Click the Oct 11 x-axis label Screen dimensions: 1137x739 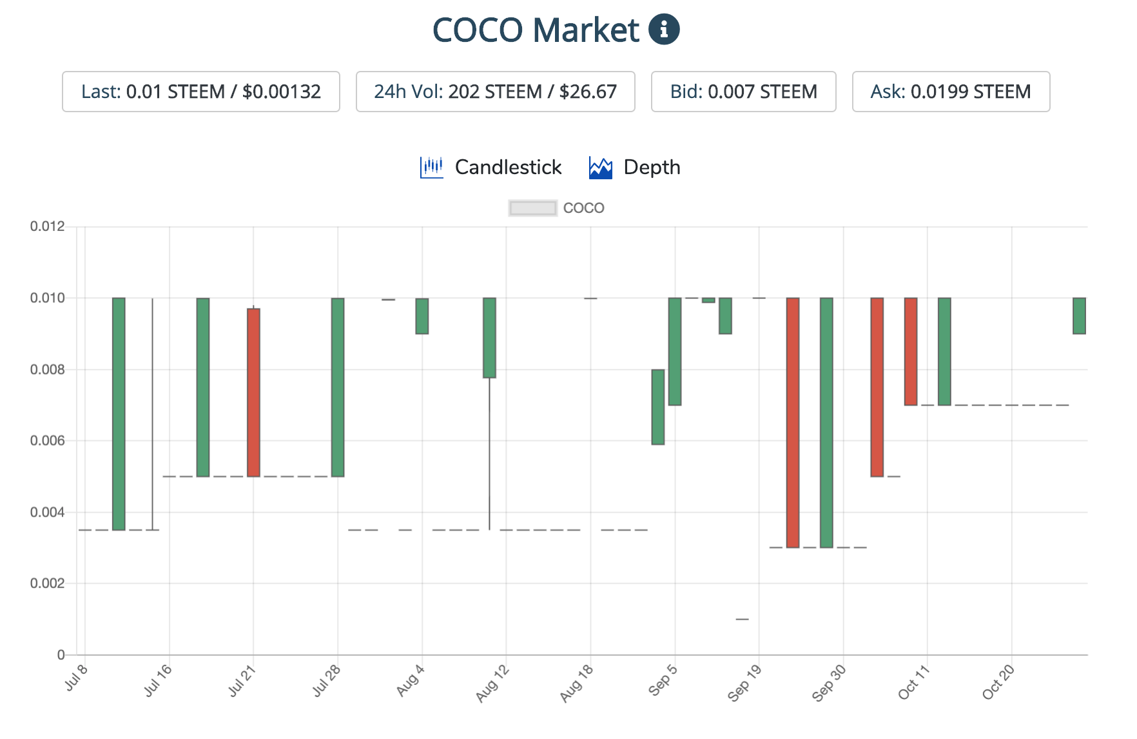pos(914,682)
